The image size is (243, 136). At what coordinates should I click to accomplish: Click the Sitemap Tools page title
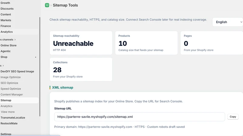pyautogui.click(x=65, y=5)
